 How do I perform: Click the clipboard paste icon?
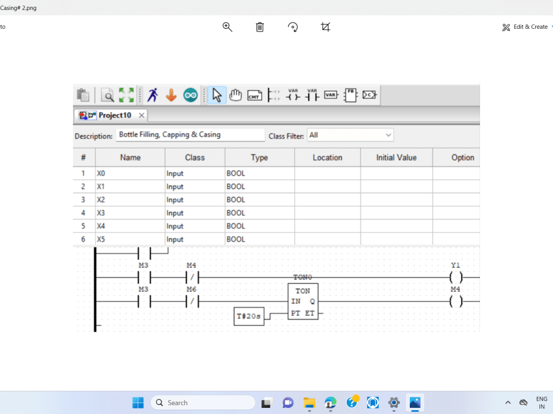point(83,94)
